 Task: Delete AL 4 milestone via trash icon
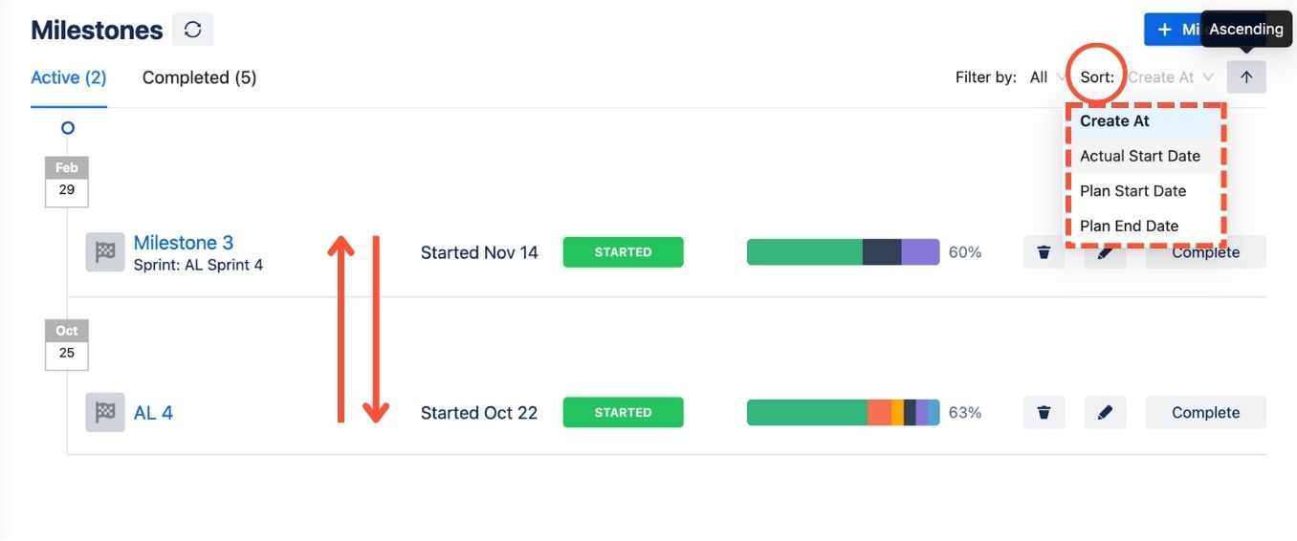click(1044, 413)
